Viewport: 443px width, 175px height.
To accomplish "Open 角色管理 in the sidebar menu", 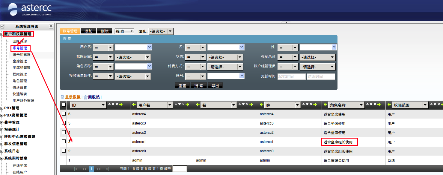I will (20, 81).
